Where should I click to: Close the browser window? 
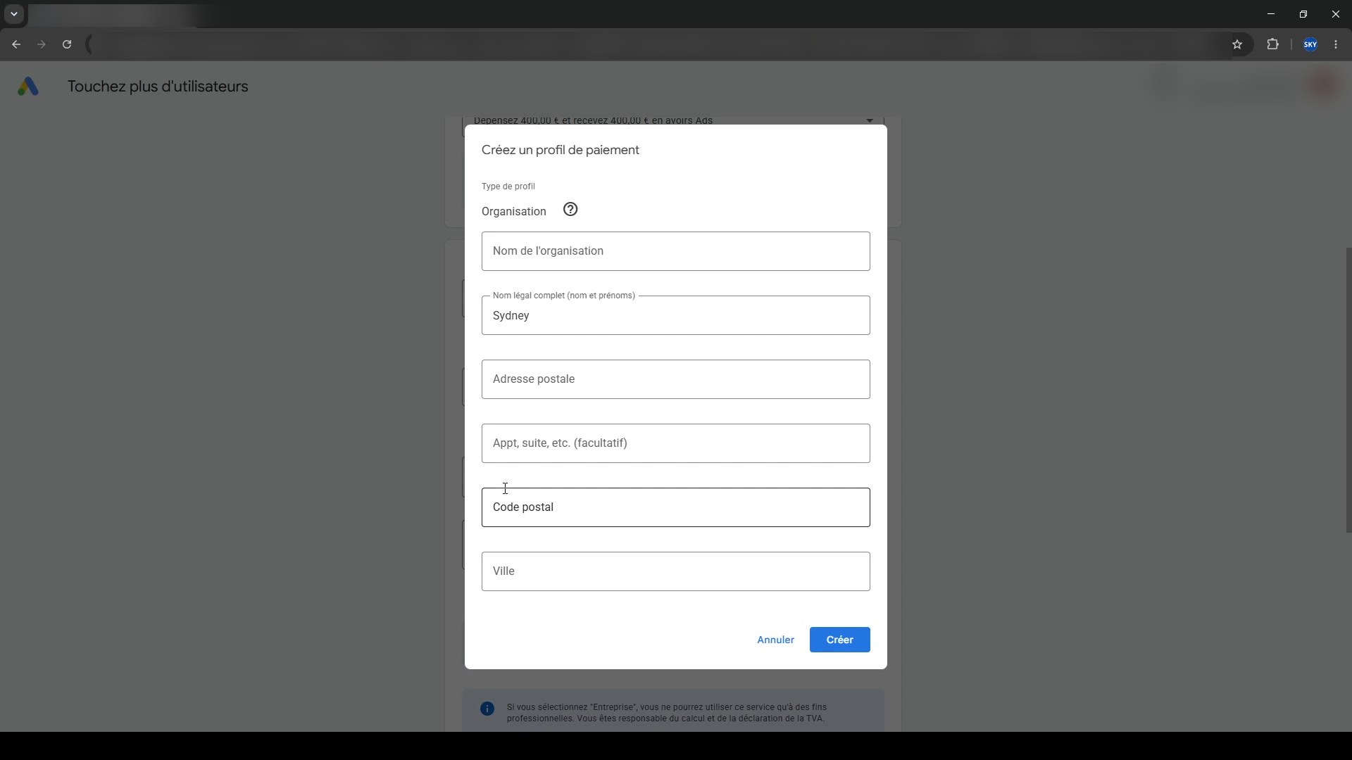tap(1336, 14)
